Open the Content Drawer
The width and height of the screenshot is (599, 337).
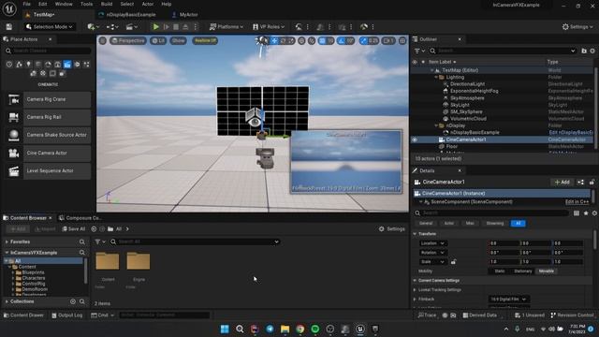tap(23, 315)
